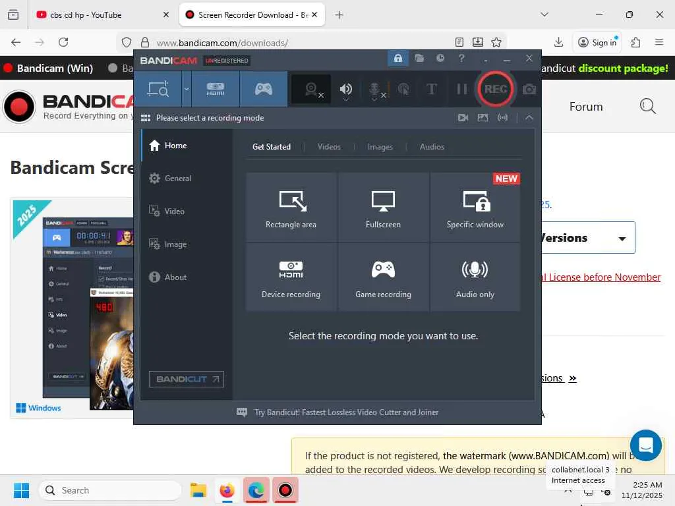The image size is (675, 506).
Task: Switch to Images tab
Action: pos(380,147)
